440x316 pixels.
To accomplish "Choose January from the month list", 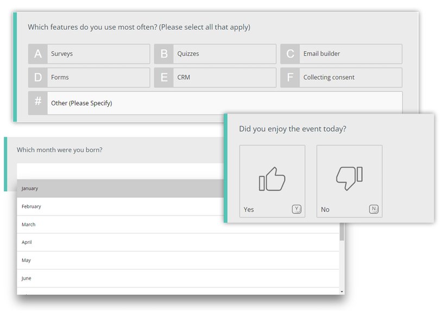I will (120, 188).
